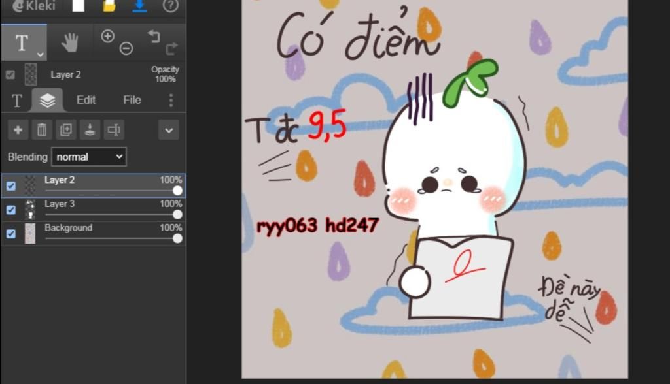This screenshot has width=670, height=384.
Task: Redo the last undone action
Action: pos(171,48)
